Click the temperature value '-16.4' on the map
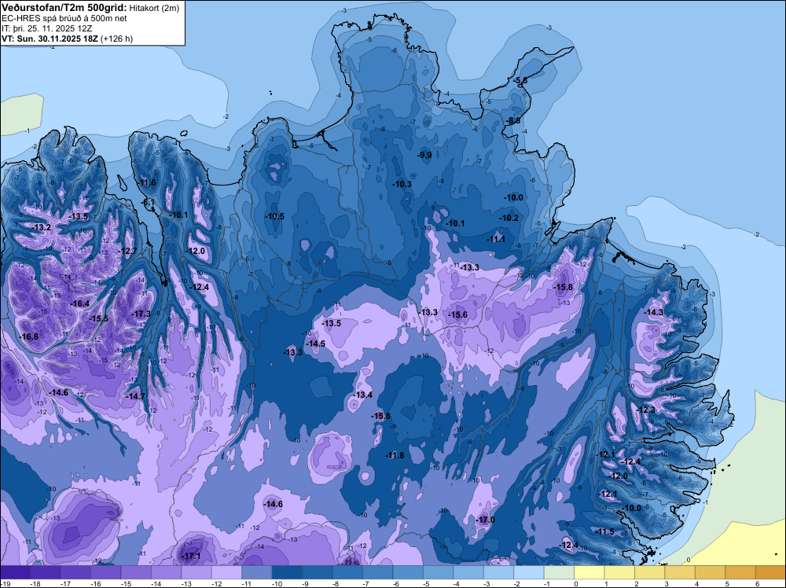The image size is (786, 588). (80, 303)
